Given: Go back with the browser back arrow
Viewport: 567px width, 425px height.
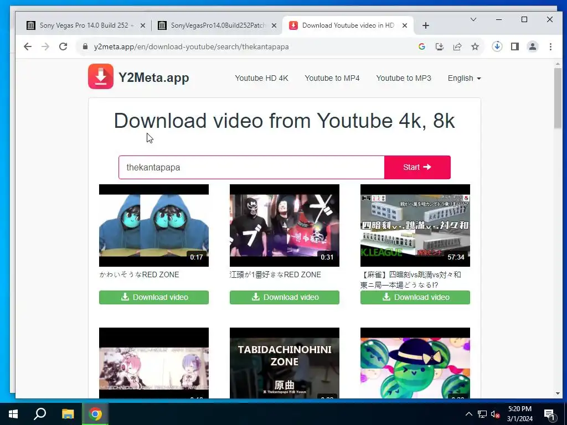Looking at the screenshot, I should click(x=28, y=46).
